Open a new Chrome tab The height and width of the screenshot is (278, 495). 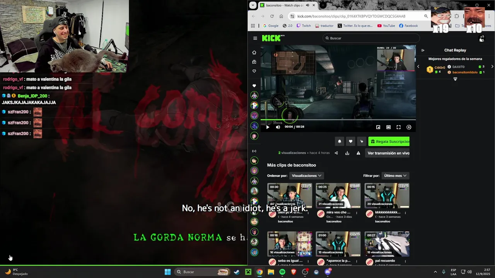[323, 5]
